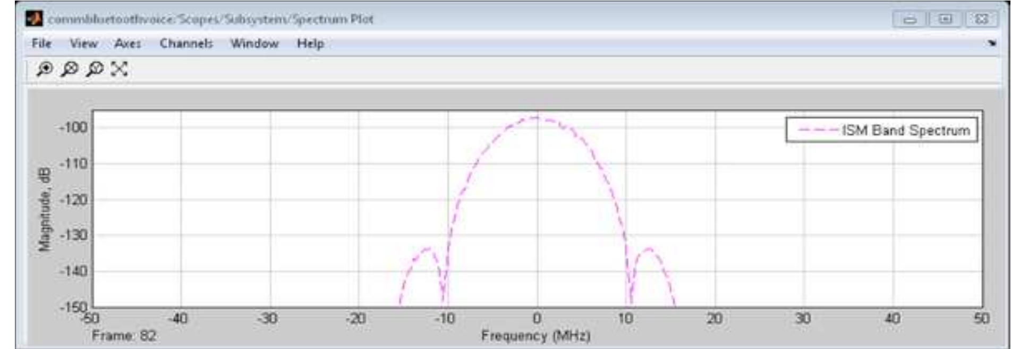
Task: Click the Frame: 82 status text
Action: 124,336
